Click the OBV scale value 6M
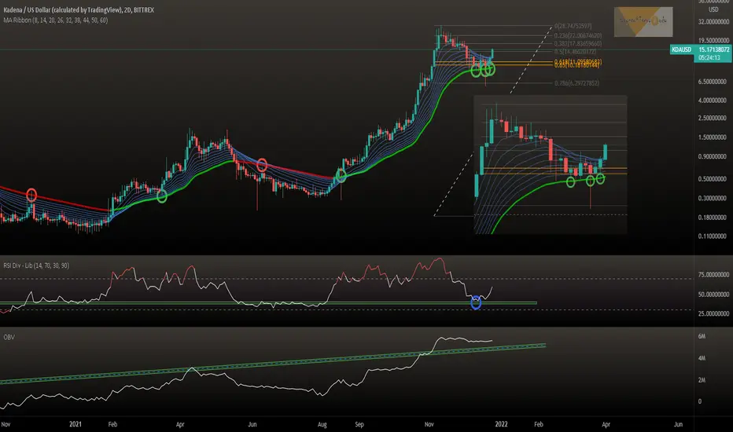This screenshot has width=733, height=432. 702,336
